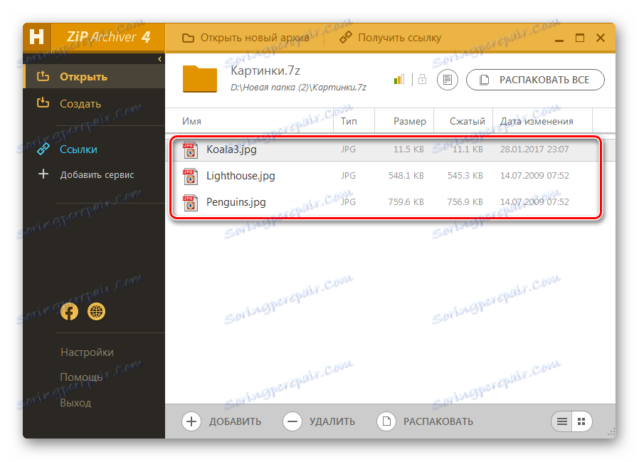Open Настройки settings
Image resolution: width=639 pixels, height=462 pixels.
click(x=88, y=352)
